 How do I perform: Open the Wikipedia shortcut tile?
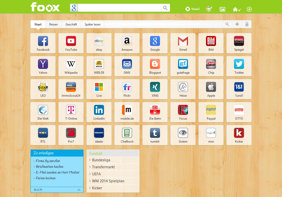pyautogui.click(x=71, y=66)
